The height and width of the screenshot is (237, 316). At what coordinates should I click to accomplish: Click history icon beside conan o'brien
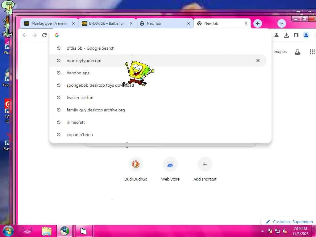[x=58, y=135]
